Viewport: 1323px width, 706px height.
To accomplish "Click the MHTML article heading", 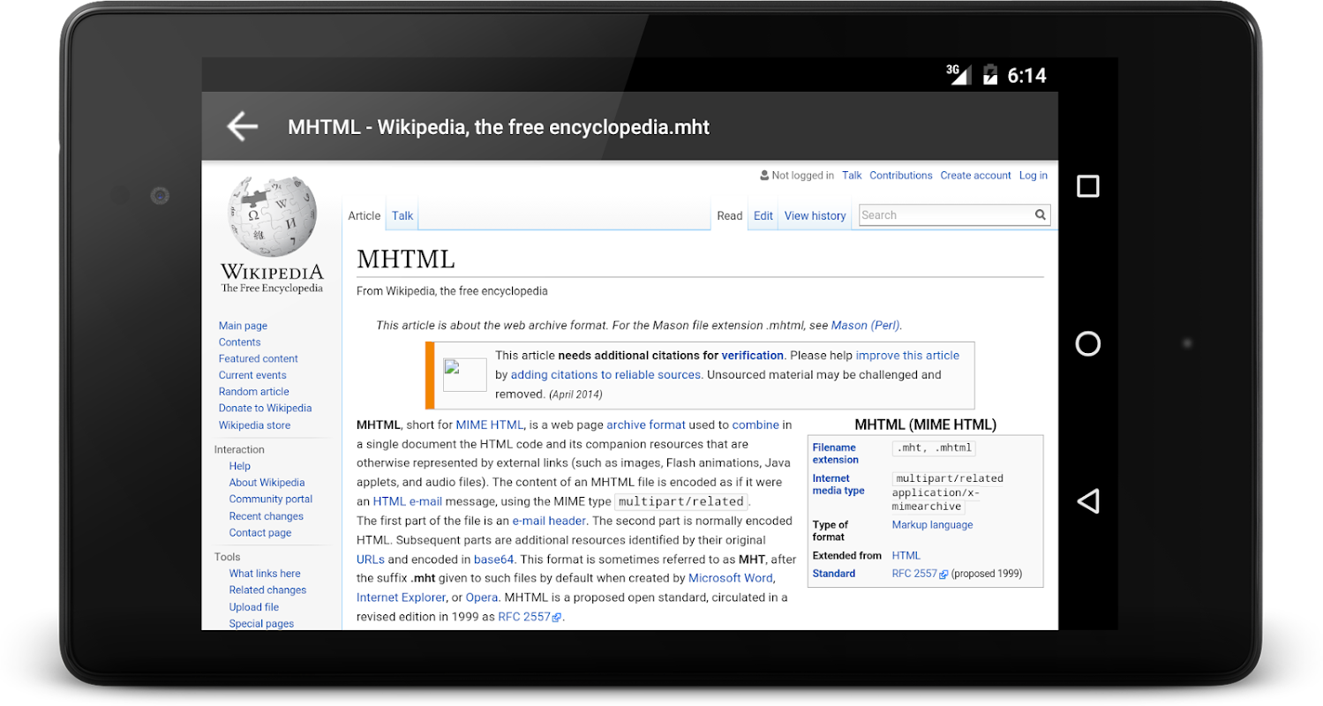I will tap(406, 259).
